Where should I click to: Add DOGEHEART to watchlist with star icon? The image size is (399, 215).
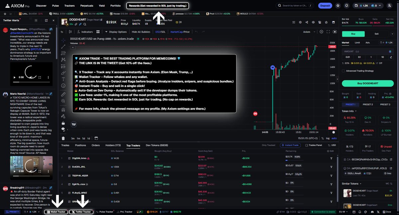326,22
